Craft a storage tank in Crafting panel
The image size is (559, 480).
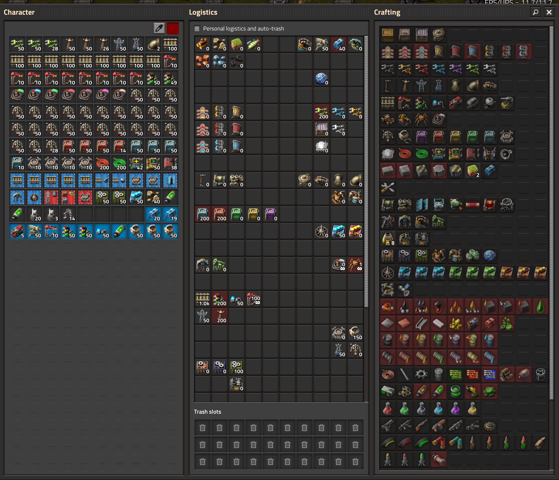pos(439,35)
